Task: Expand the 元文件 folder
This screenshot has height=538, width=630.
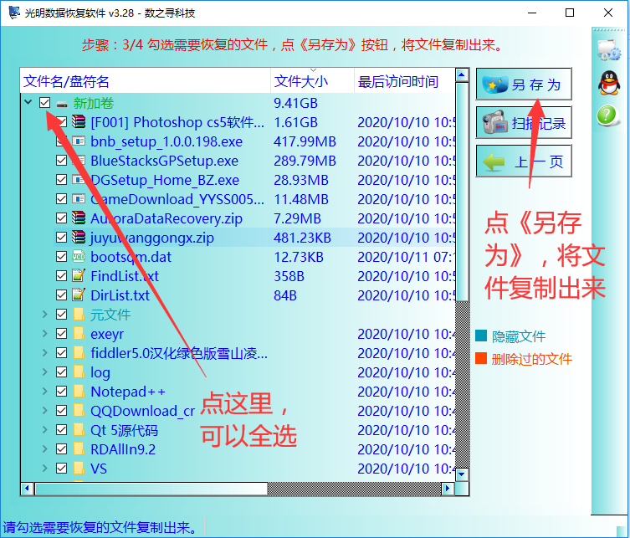Action: tap(45, 315)
